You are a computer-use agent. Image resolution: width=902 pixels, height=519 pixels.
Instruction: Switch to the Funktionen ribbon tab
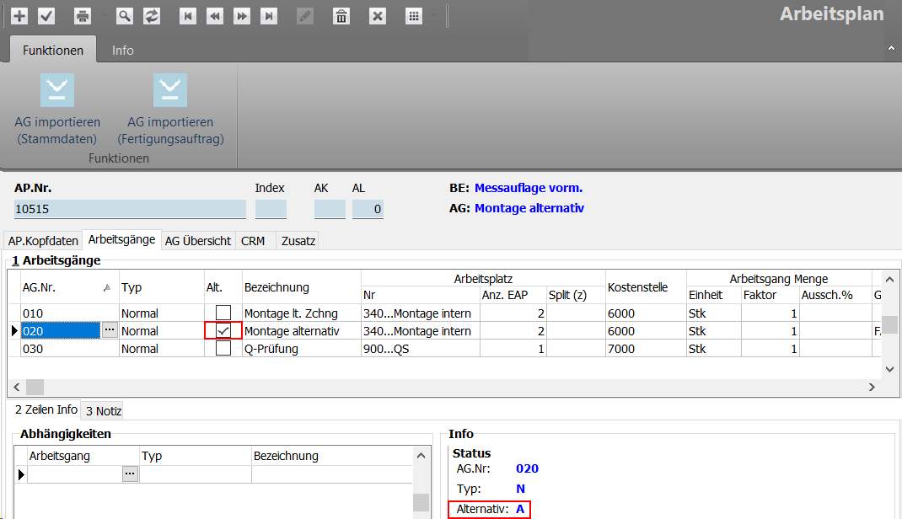[53, 50]
